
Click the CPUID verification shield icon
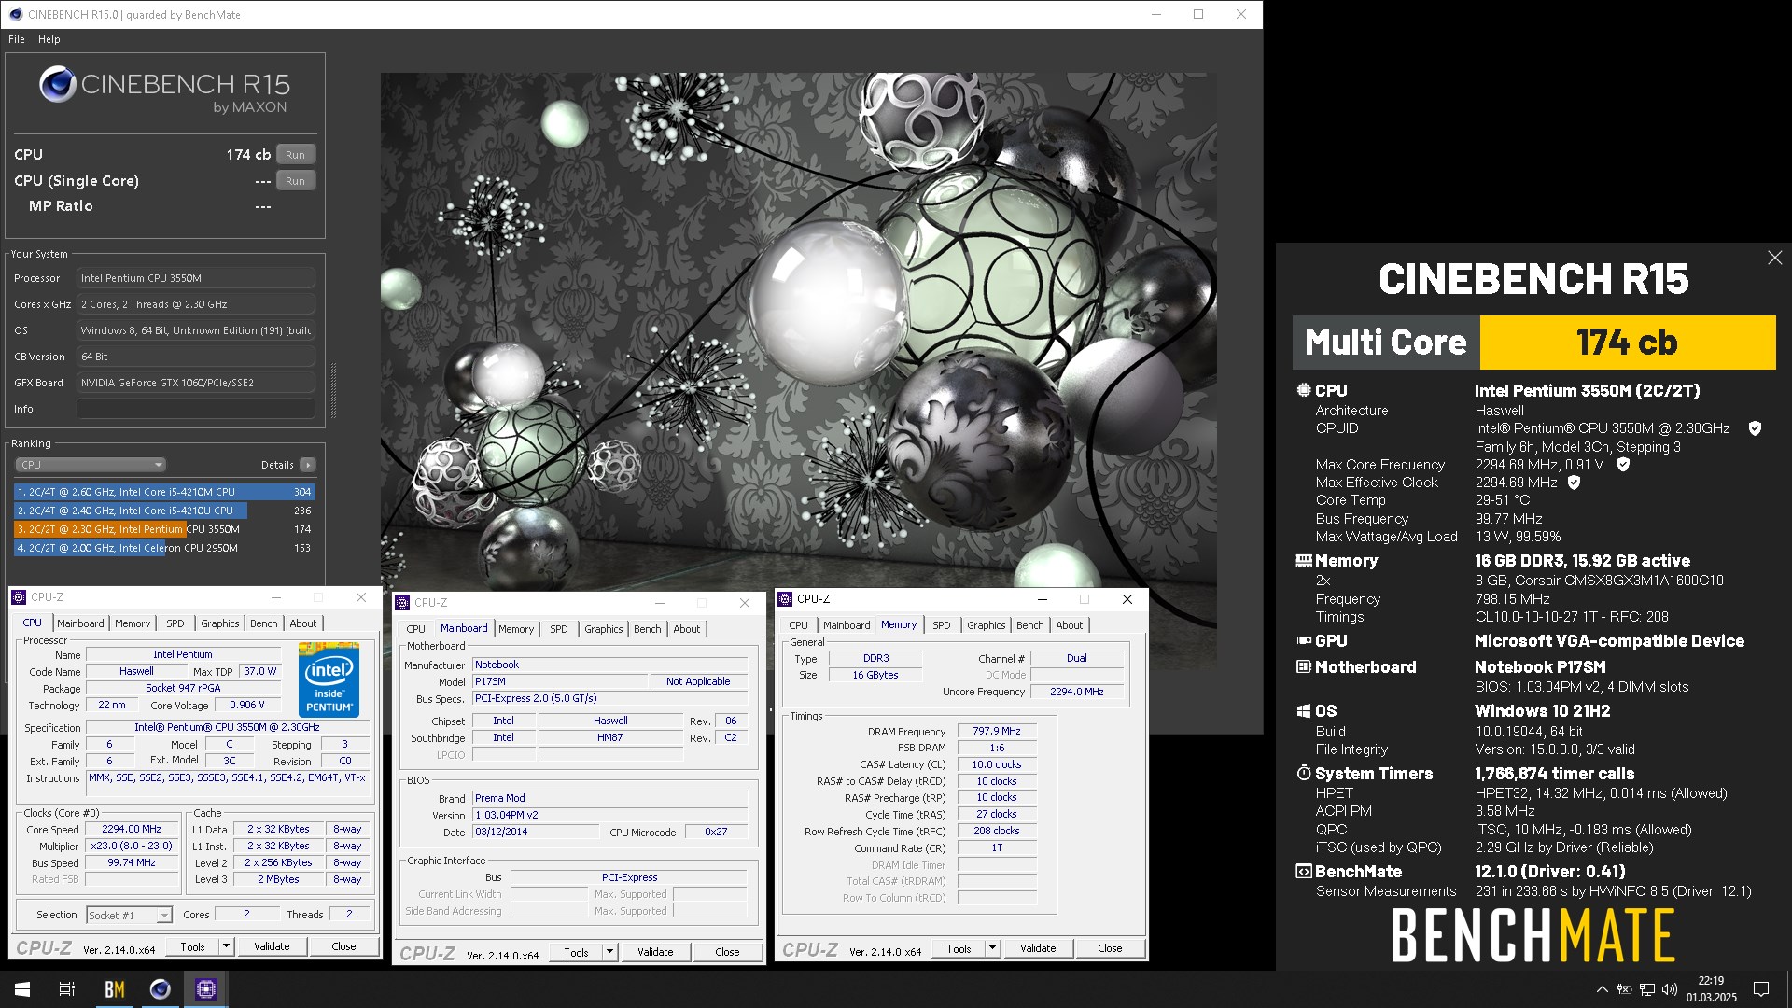pyautogui.click(x=1755, y=428)
